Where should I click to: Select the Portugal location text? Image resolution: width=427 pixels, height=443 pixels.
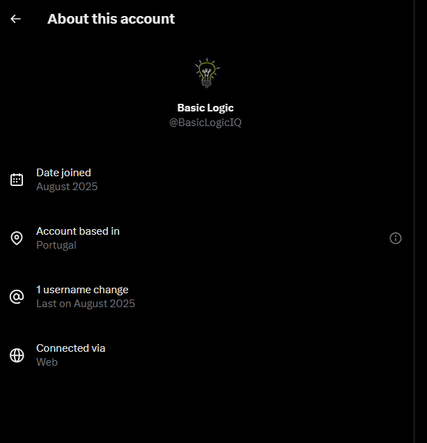click(x=56, y=245)
